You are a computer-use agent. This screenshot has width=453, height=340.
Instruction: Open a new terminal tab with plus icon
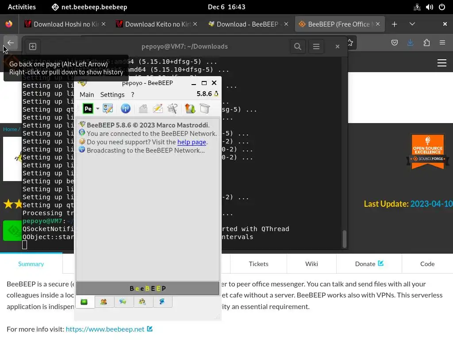(33, 46)
